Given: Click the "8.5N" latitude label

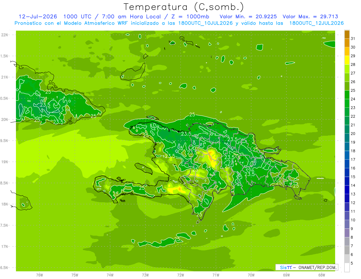Looking at the screenshot, I should [5, 183].
